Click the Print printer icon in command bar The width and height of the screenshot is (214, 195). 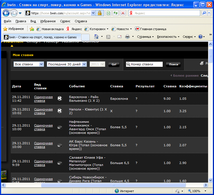click(127, 37)
